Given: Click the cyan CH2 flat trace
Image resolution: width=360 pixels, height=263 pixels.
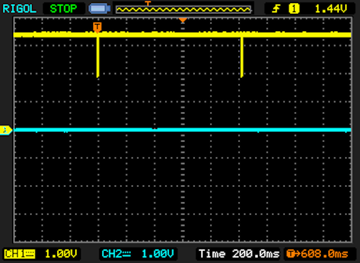Looking at the screenshot, I should point(182,130).
